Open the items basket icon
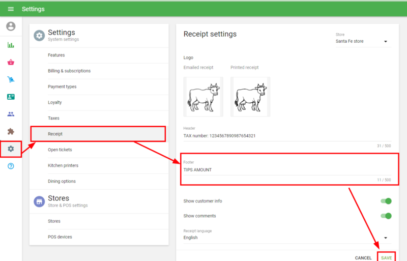Image resolution: width=407 pixels, height=261 pixels. tap(11, 62)
